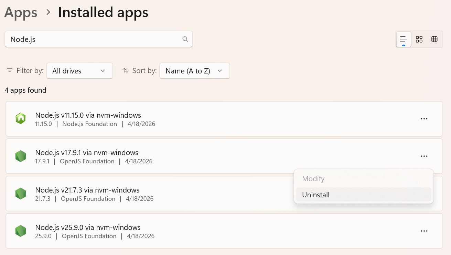Click the sort arrows icon beside Sort by
The width and height of the screenshot is (451, 255).
pyautogui.click(x=126, y=71)
